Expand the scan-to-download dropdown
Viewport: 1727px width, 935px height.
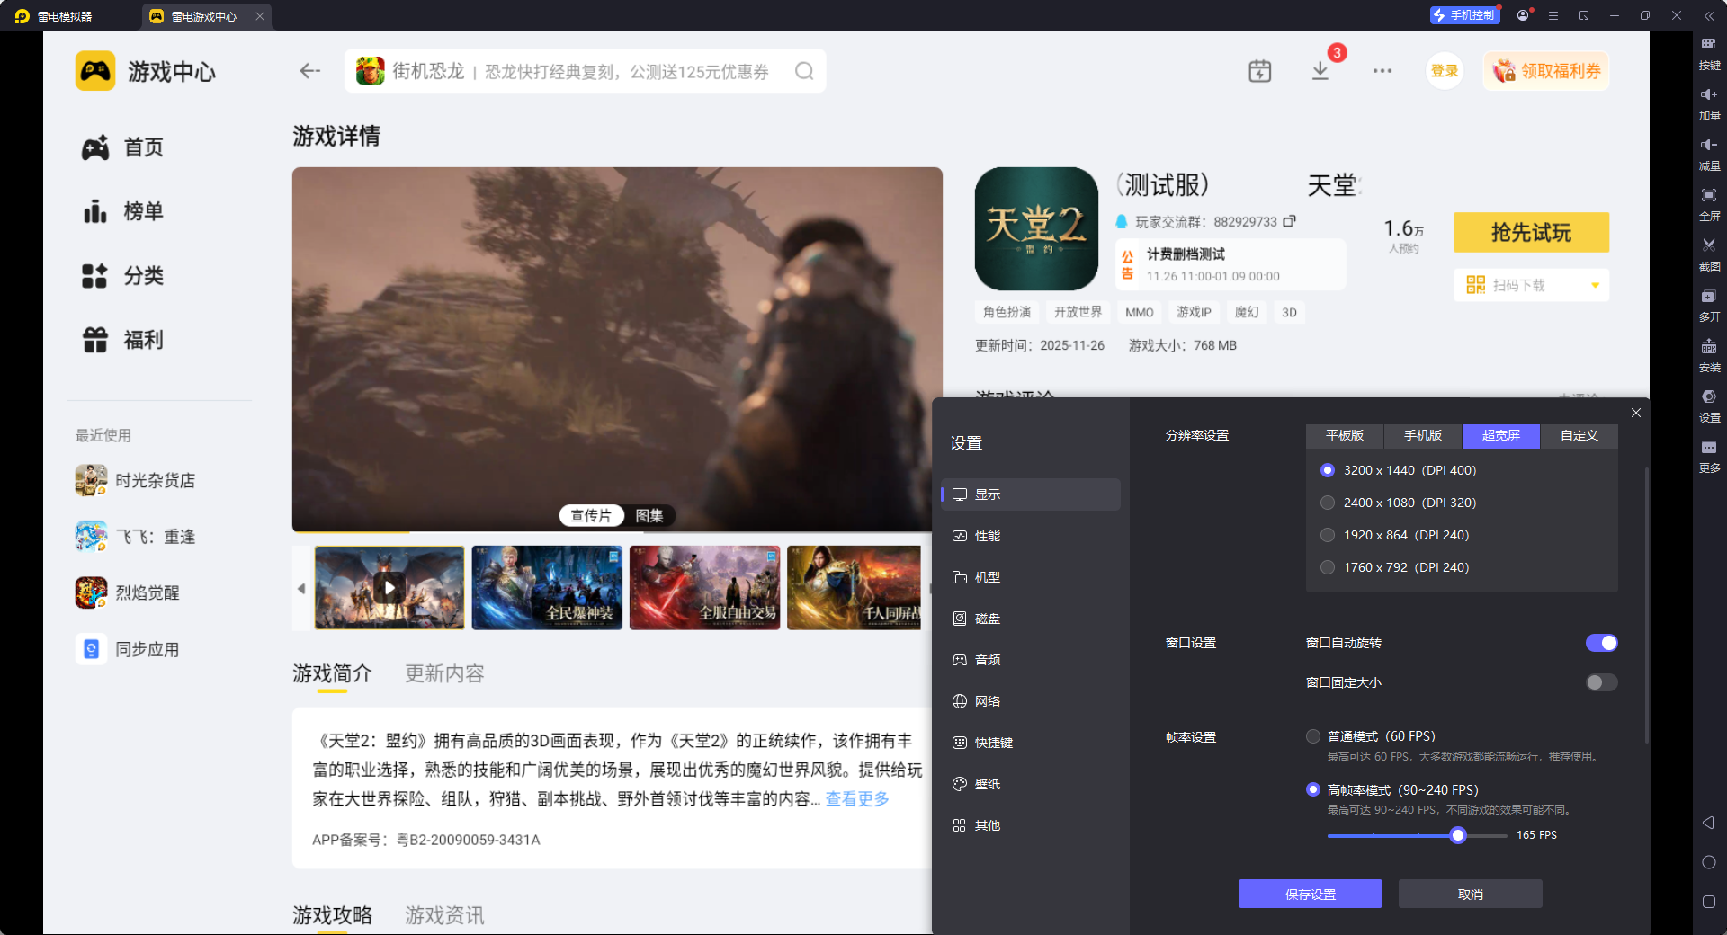pos(1595,285)
